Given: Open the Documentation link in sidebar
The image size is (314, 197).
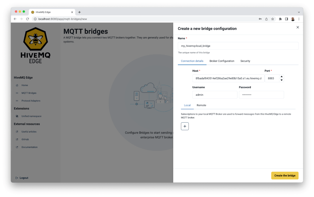Looking at the screenshot, I should pos(30,147).
